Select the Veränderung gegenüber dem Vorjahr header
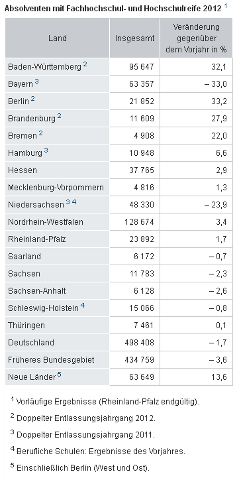The height and width of the screenshot is (478, 239). pos(196,38)
